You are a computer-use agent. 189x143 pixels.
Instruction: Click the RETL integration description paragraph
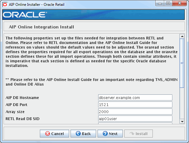coord(92,52)
